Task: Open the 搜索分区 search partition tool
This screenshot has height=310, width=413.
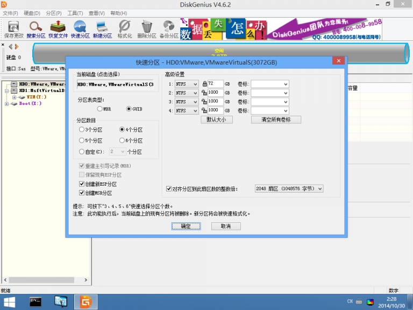Action: (x=36, y=29)
